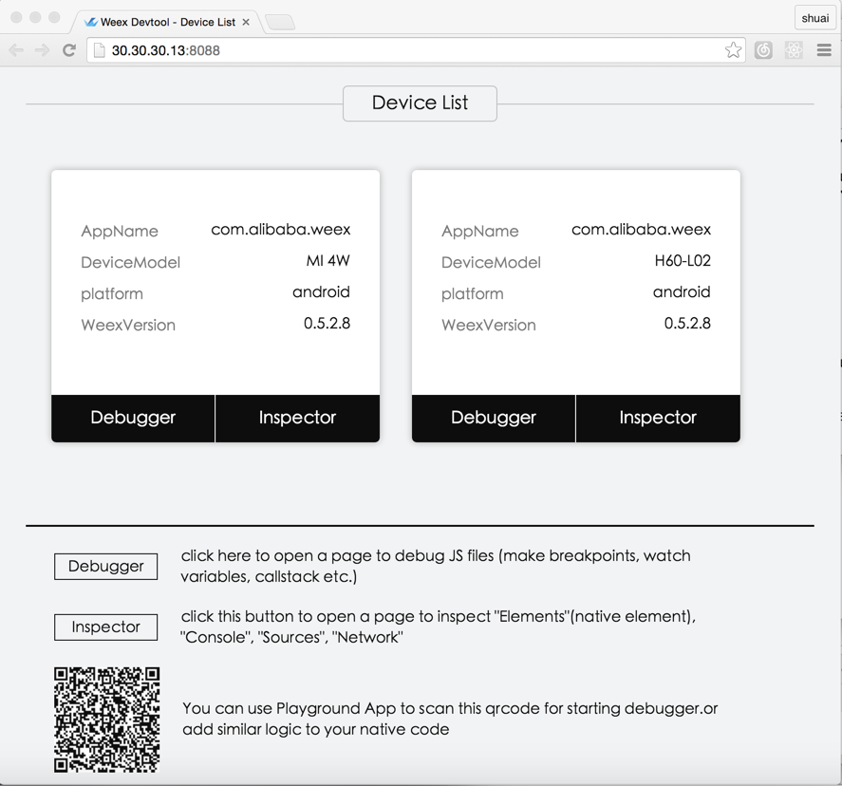Image resolution: width=842 pixels, height=786 pixels.
Task: Bookmark this page with the star icon
Action: pyautogui.click(x=733, y=50)
